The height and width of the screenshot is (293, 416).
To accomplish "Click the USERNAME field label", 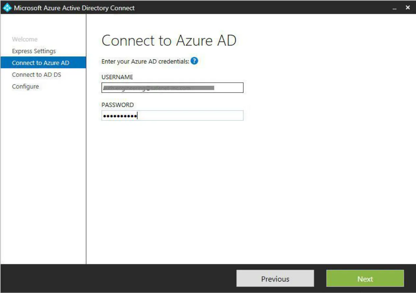I will point(117,77).
